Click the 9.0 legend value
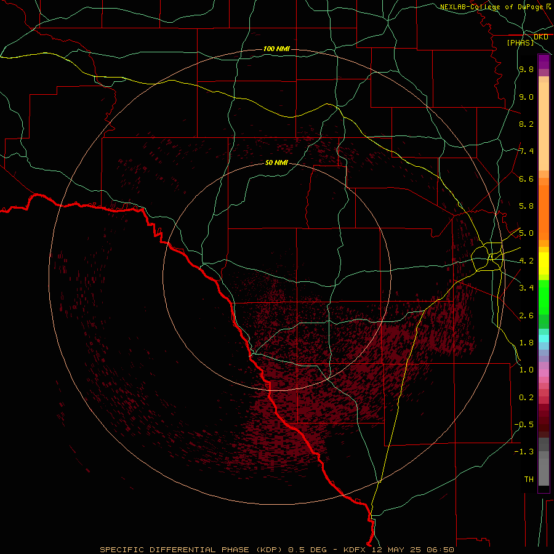Image resolution: width=554 pixels, height=554 pixels. coord(526,97)
